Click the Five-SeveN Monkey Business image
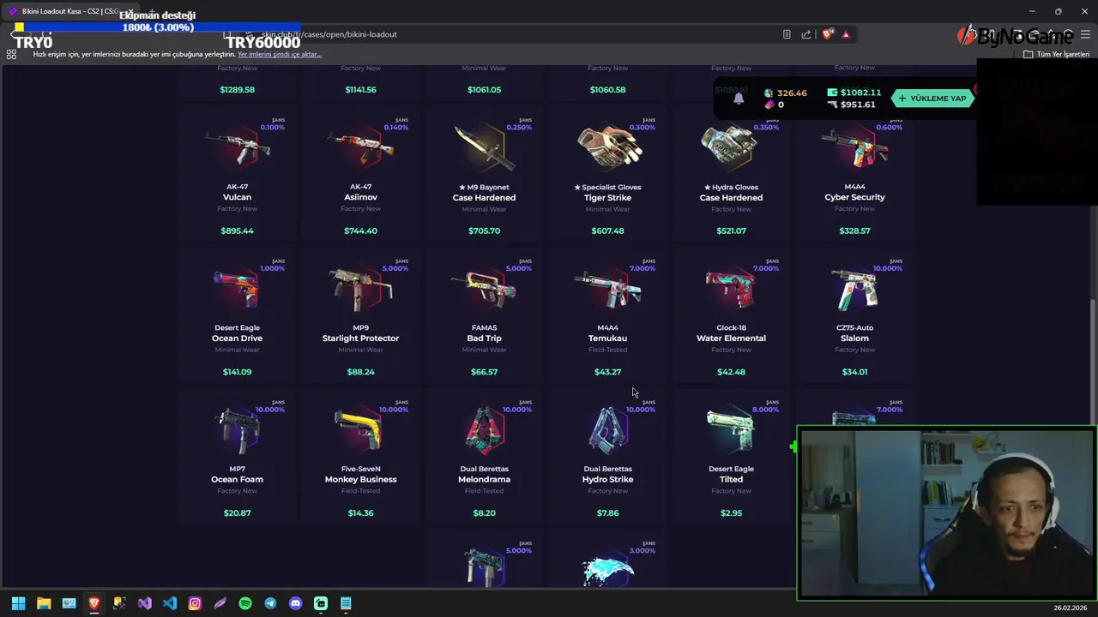Image resolution: width=1098 pixels, height=617 pixels. [x=361, y=431]
